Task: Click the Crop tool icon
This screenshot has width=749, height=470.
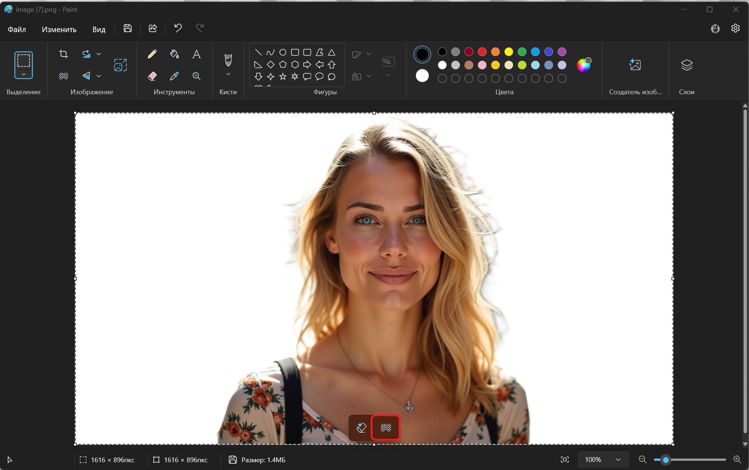Action: (x=64, y=54)
